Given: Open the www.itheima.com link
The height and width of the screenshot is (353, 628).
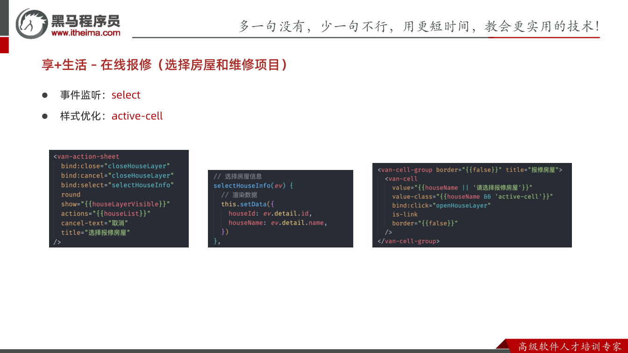Looking at the screenshot, I should pos(86,33).
